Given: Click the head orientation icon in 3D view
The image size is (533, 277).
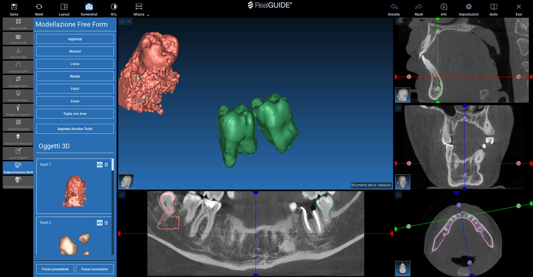Looking at the screenshot, I should 126,182.
